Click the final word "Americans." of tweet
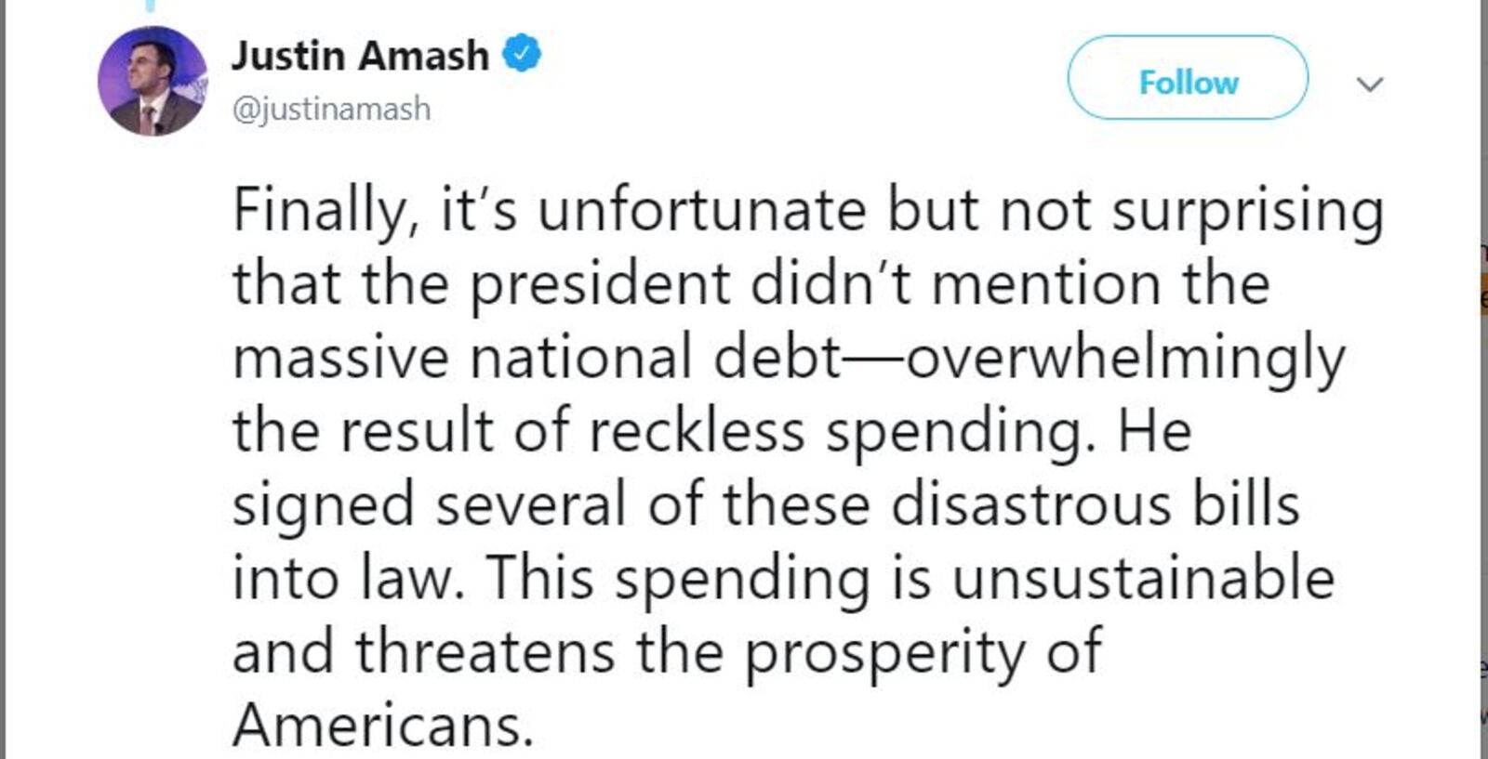Image resolution: width=1488 pixels, height=759 pixels. pos(383,726)
